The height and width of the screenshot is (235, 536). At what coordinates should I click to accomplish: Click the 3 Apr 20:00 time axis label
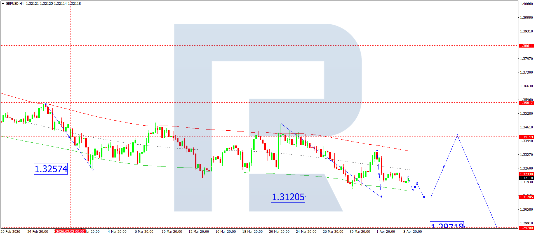(412, 231)
